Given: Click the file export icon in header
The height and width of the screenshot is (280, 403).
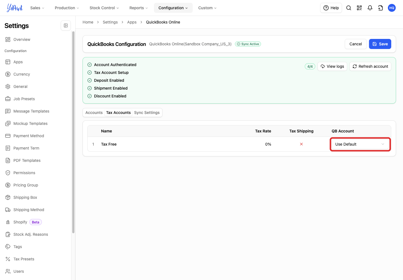Looking at the screenshot, I should click(x=381, y=8).
